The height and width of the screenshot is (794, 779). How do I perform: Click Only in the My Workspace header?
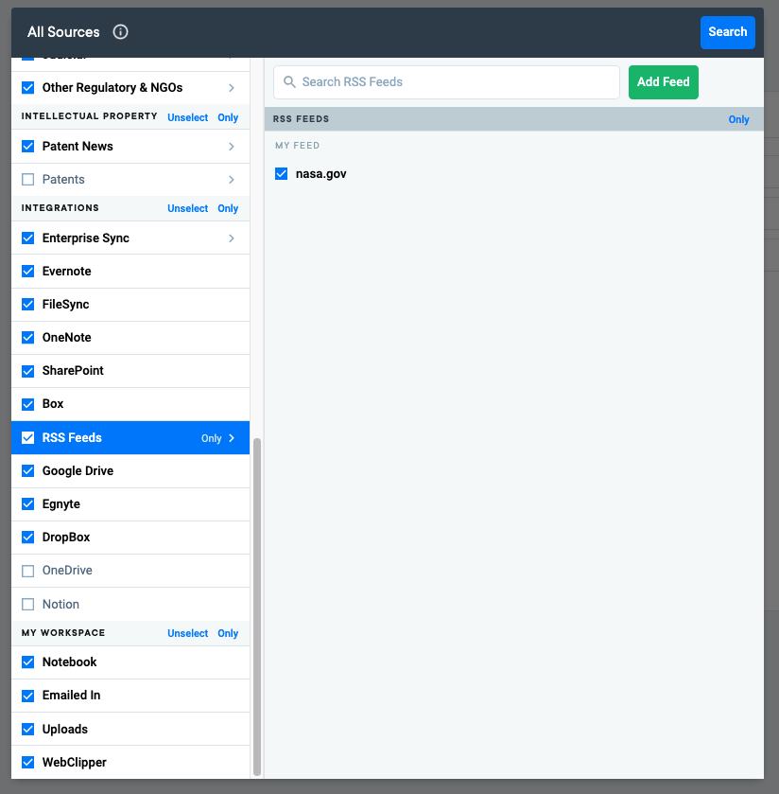coord(228,633)
